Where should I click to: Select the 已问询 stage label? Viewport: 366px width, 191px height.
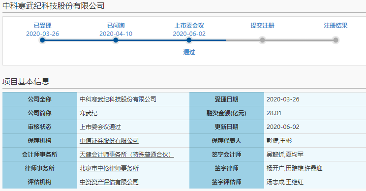(116, 26)
